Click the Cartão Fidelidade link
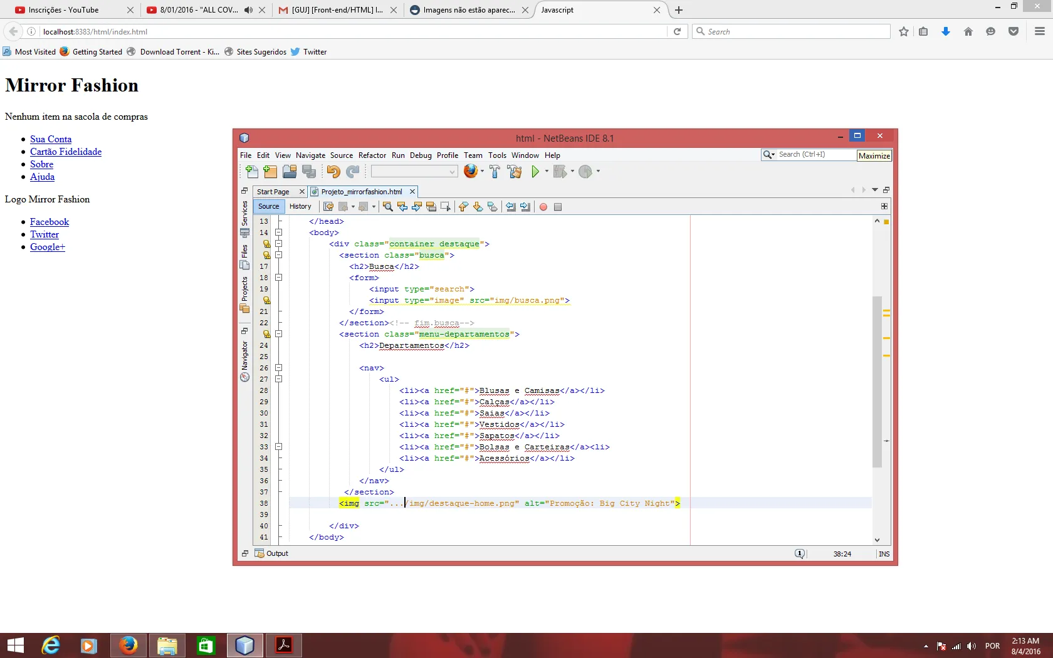Viewport: 1053px width, 658px height. (66, 152)
